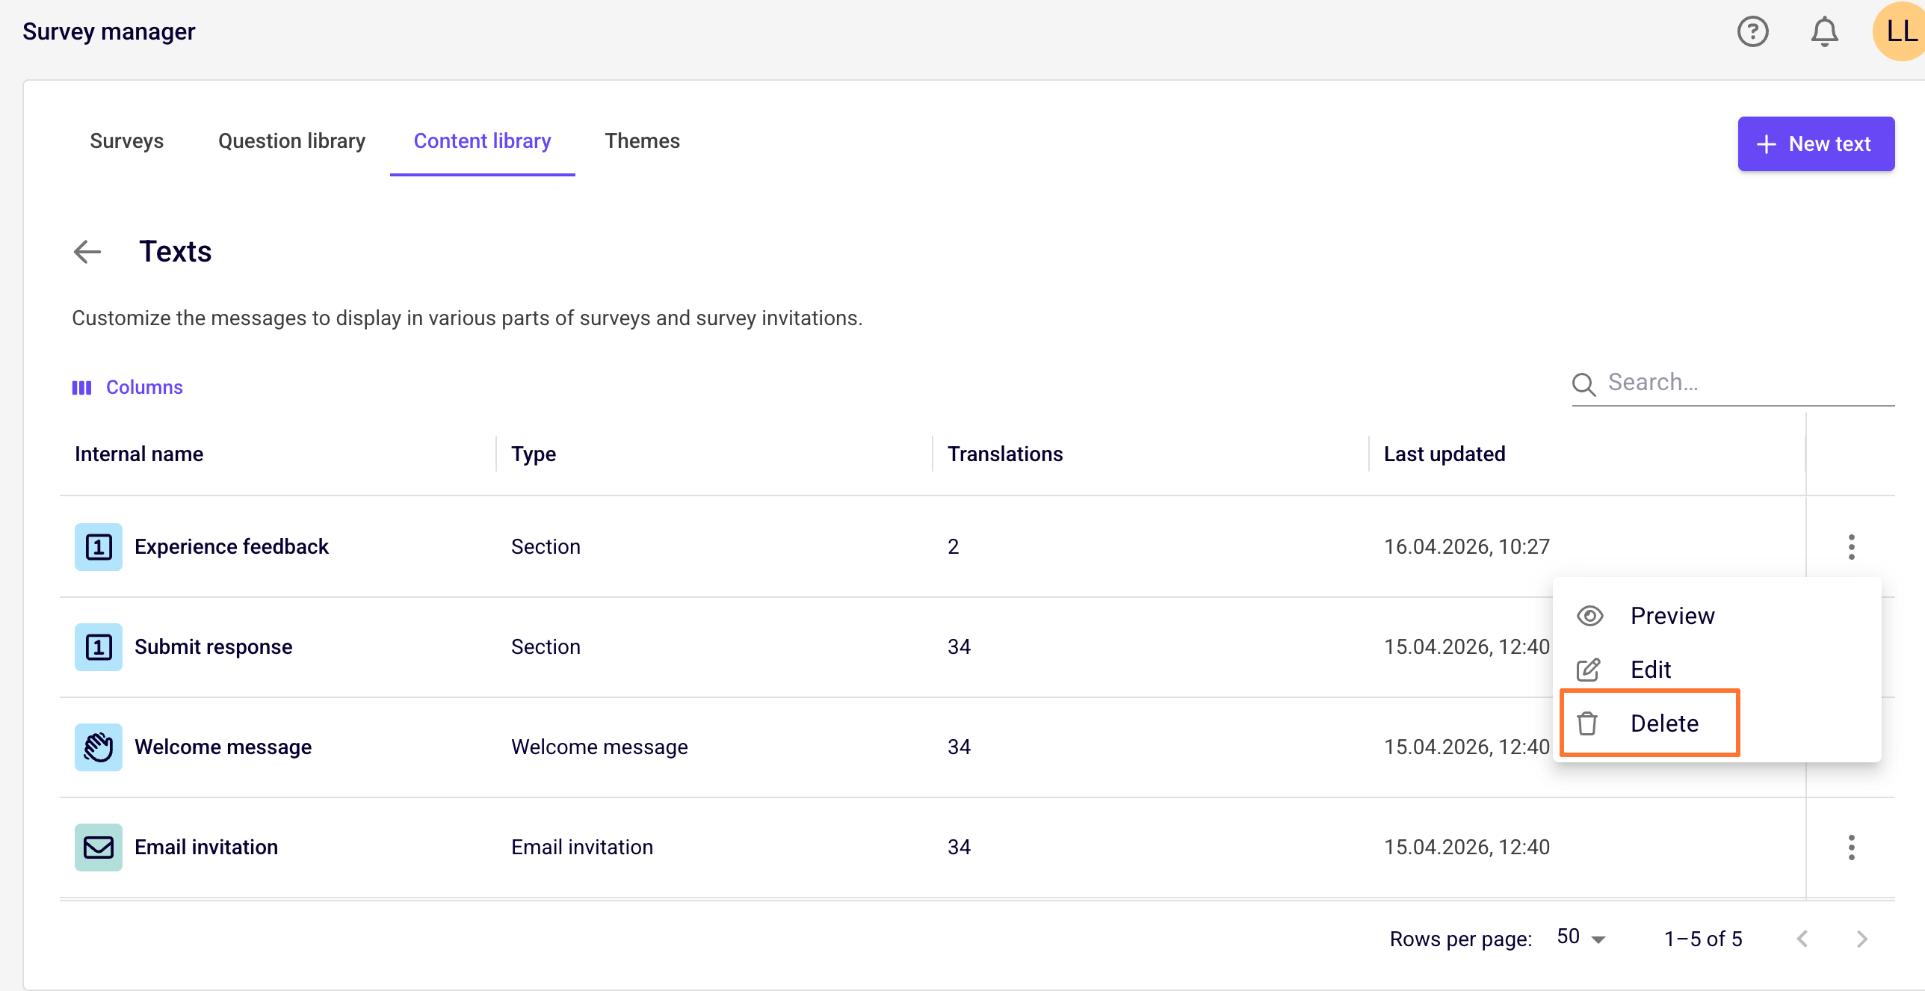Open the rows per page dropdown
Image resolution: width=1925 pixels, height=991 pixels.
point(1581,938)
